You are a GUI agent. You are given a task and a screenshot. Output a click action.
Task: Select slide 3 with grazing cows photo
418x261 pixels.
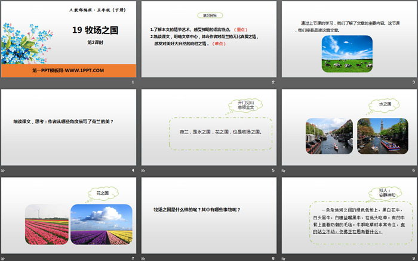point(349,39)
